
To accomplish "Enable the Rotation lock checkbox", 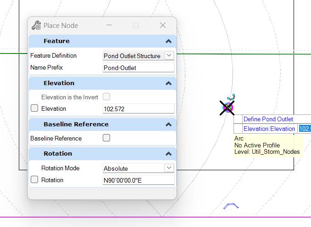I will pyautogui.click(x=34, y=180).
